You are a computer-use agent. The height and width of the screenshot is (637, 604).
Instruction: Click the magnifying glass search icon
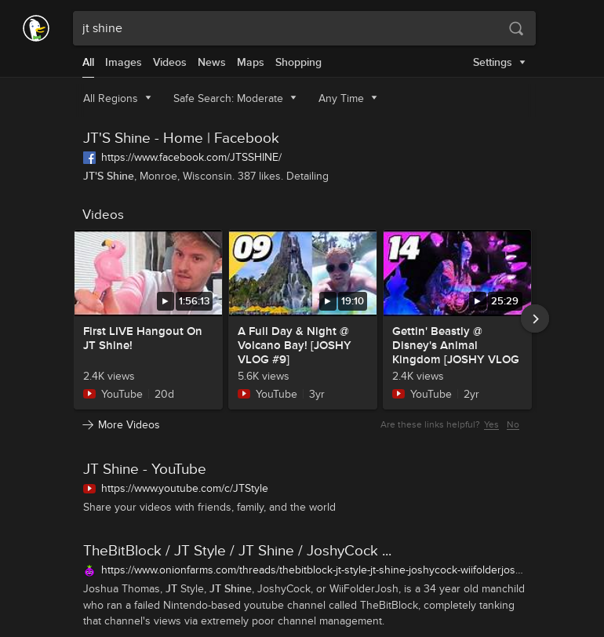pos(516,28)
